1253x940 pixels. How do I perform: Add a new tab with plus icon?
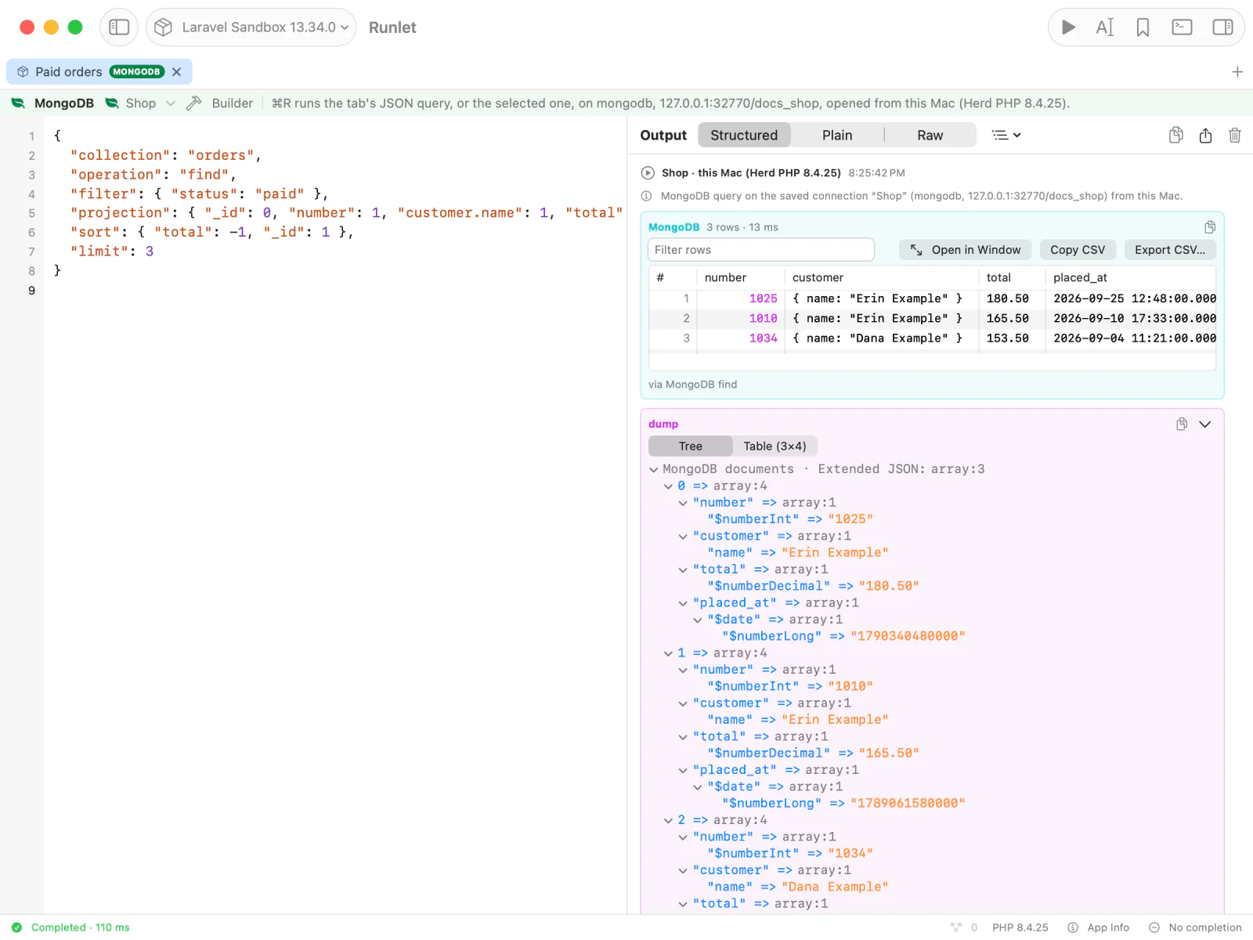pyautogui.click(x=1237, y=72)
